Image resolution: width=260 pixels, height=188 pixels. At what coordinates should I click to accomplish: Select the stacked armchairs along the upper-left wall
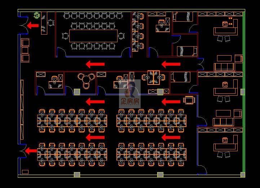click(x=25, y=50)
